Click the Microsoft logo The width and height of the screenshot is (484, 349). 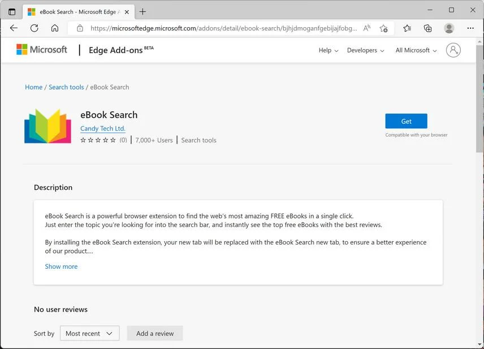click(42, 50)
